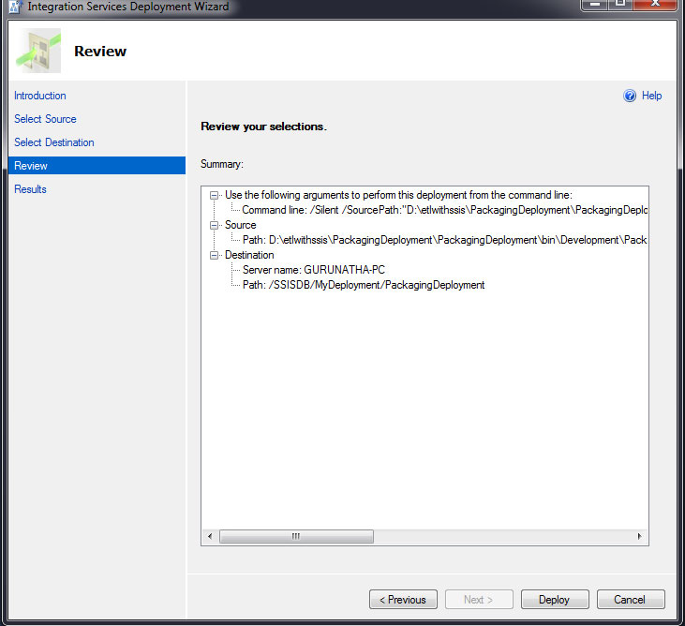The image size is (685, 626).
Task: Select 'Use the following arguments' heading
Action: [x=398, y=195]
